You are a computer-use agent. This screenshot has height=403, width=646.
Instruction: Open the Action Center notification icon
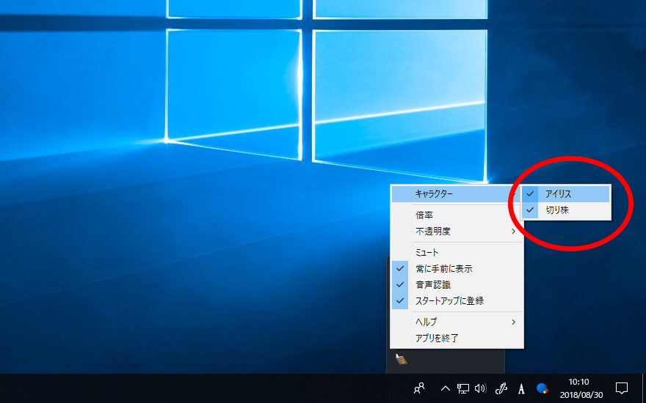coord(621,388)
